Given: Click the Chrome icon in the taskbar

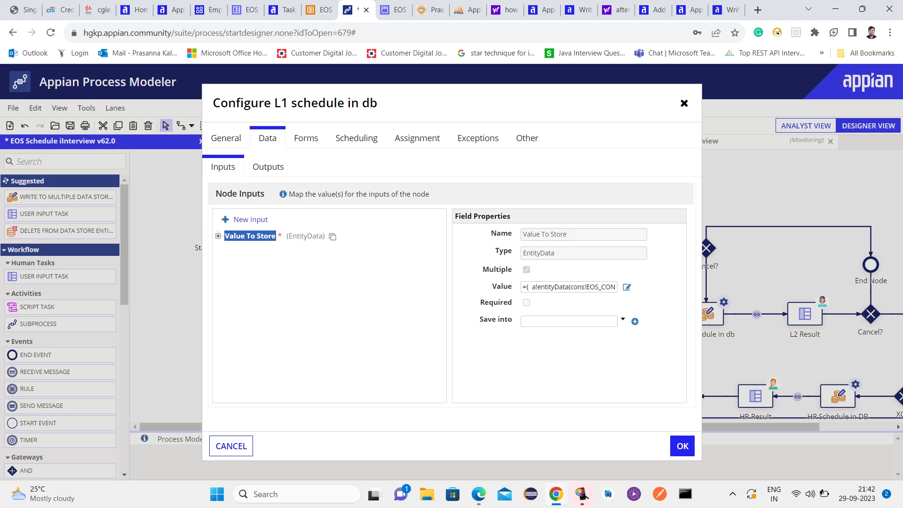Looking at the screenshot, I should click(x=556, y=494).
